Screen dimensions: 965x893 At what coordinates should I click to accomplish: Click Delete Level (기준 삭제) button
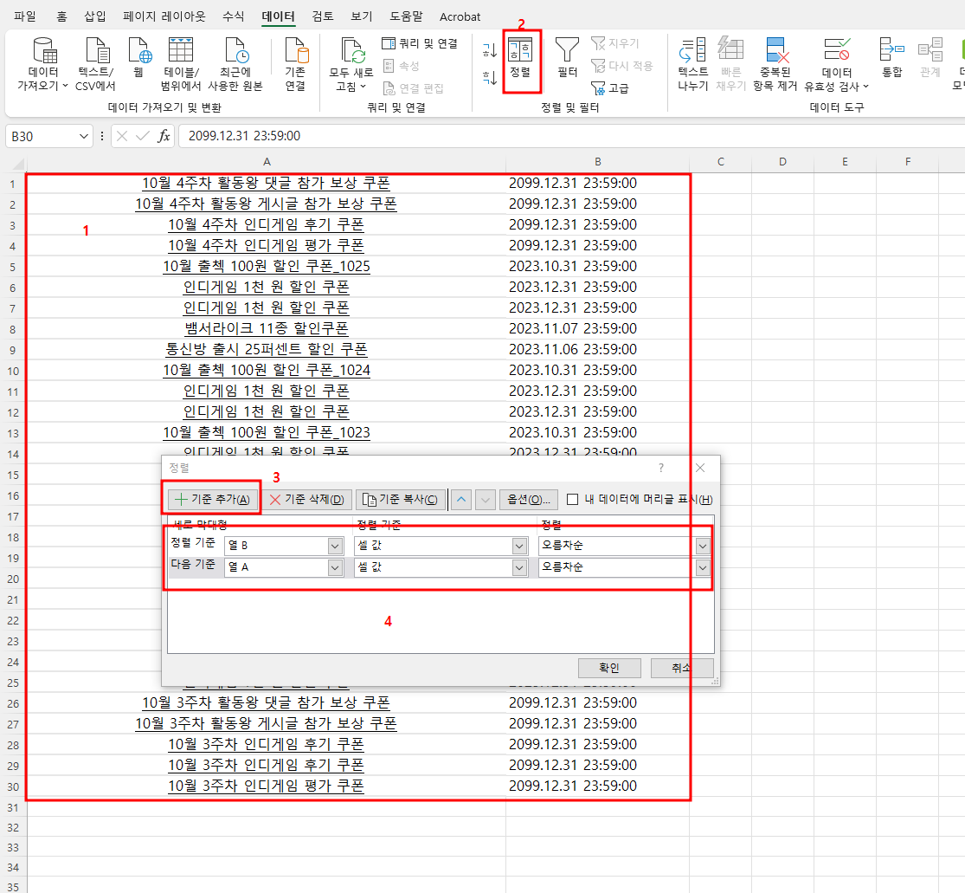tap(306, 499)
